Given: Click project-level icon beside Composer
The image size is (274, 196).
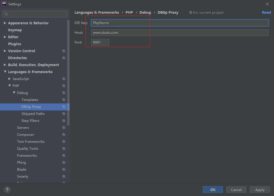Looking at the screenshot, I should [64, 135].
